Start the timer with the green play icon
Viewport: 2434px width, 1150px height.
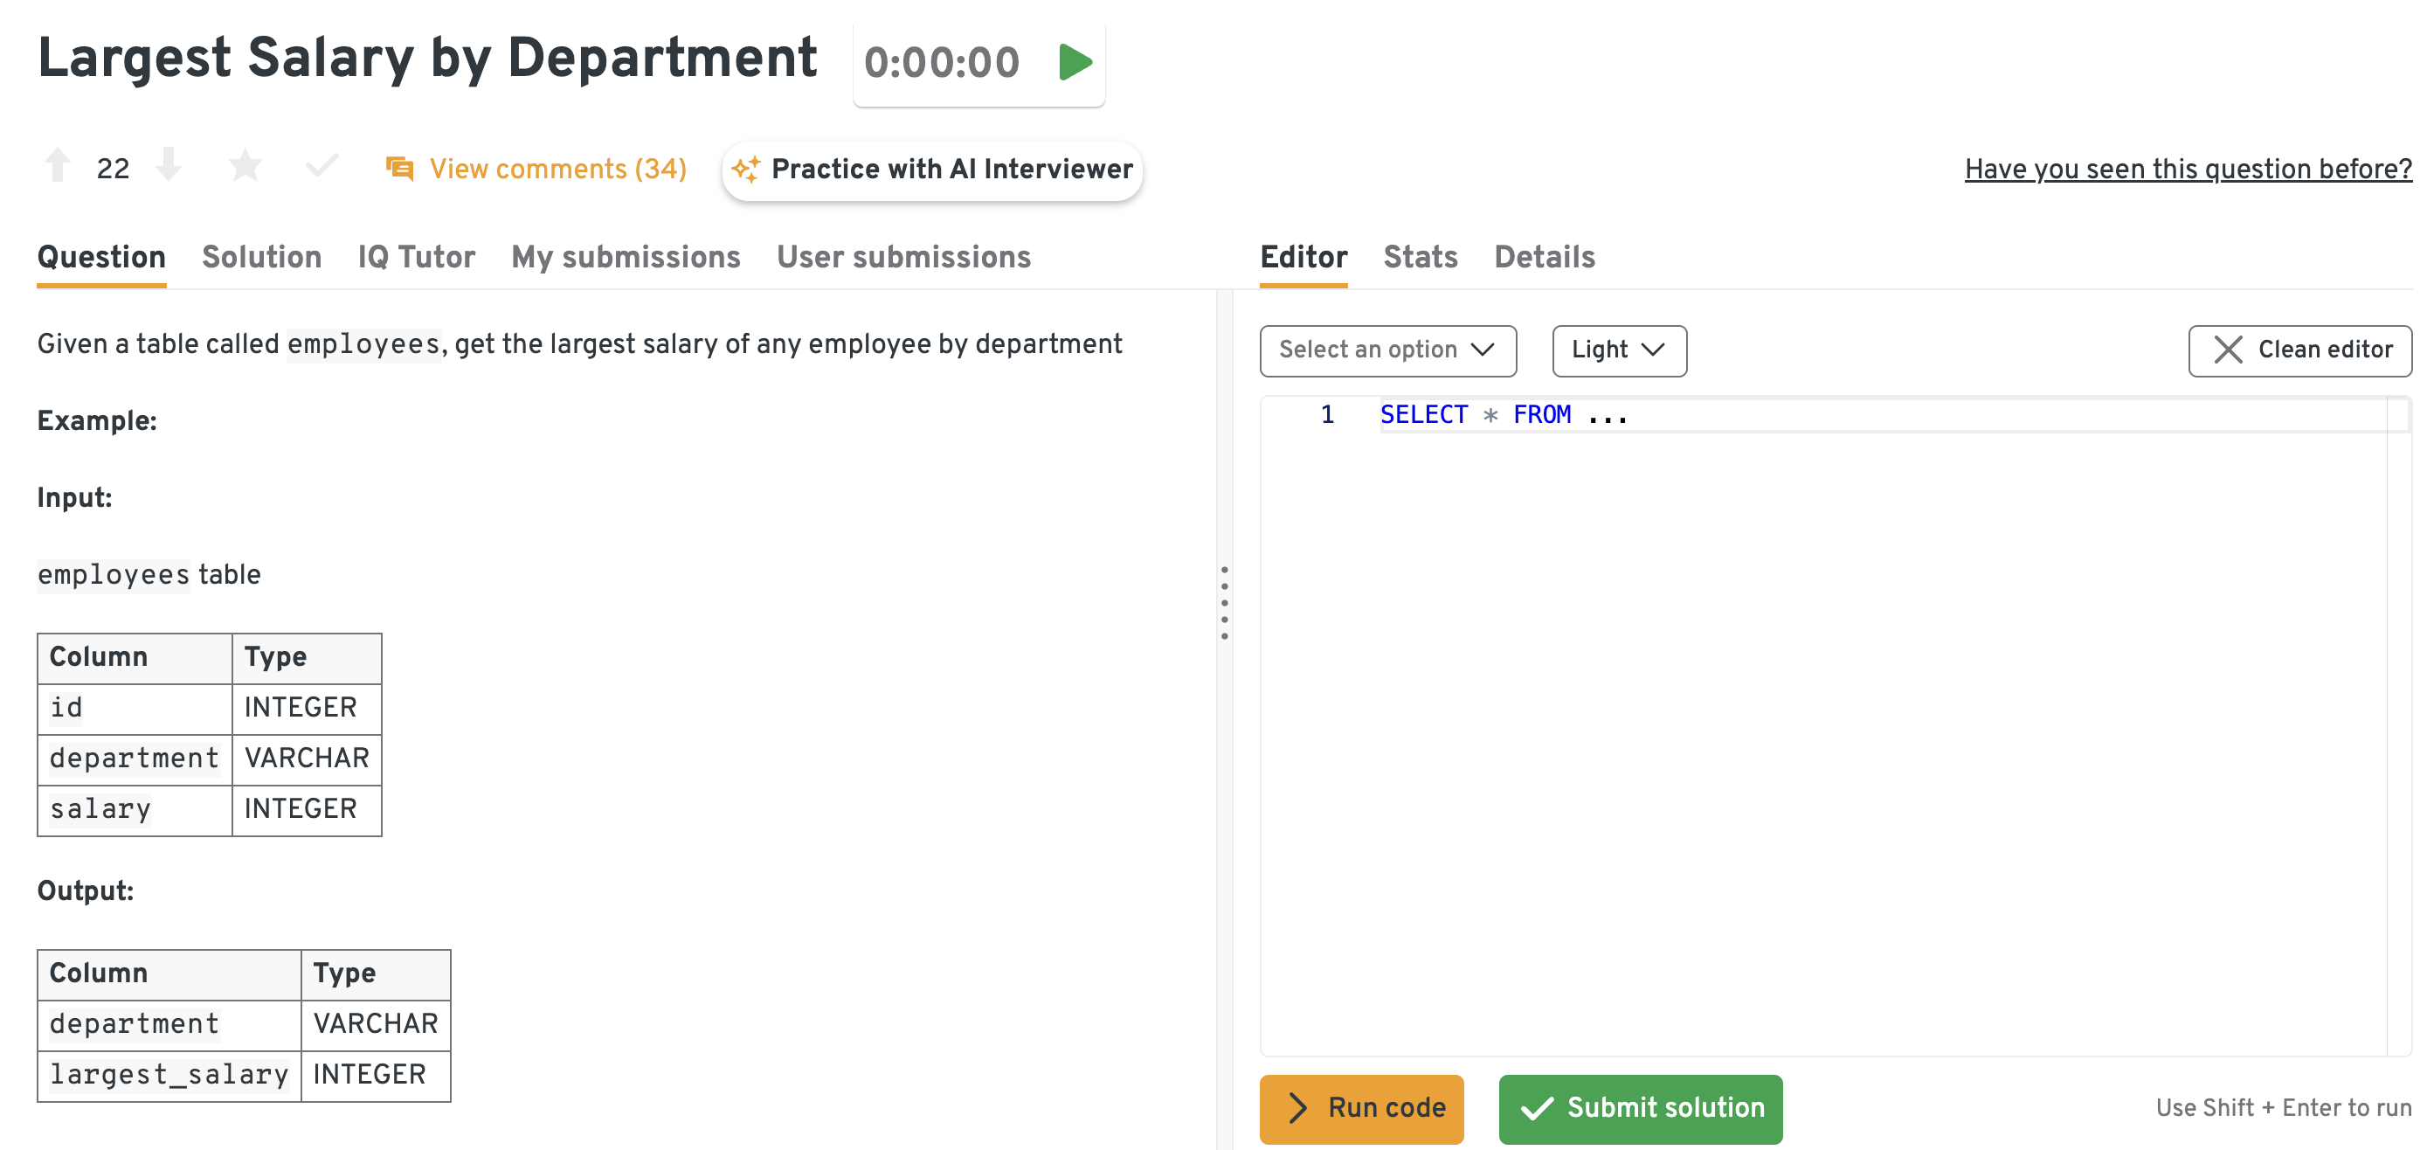[x=1075, y=62]
